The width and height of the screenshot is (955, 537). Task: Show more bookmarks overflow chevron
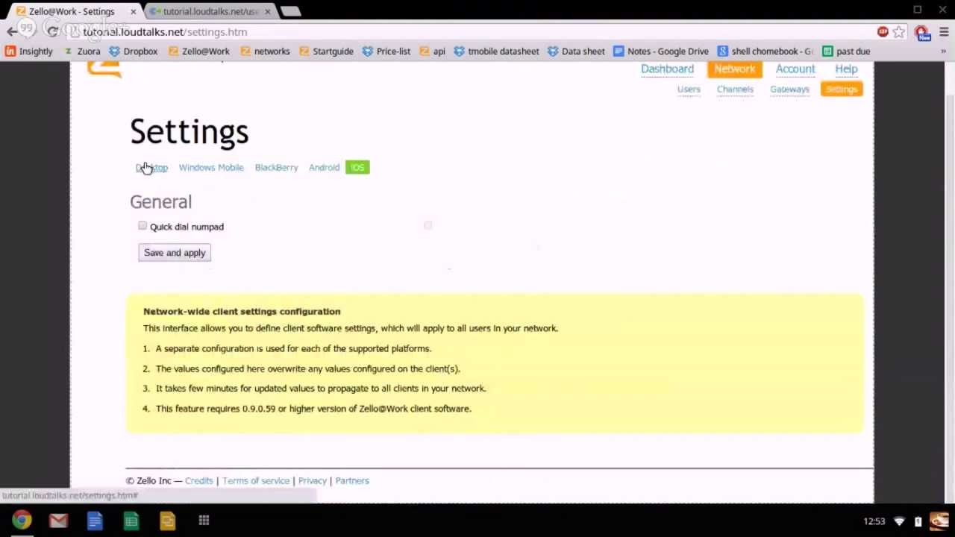943,51
